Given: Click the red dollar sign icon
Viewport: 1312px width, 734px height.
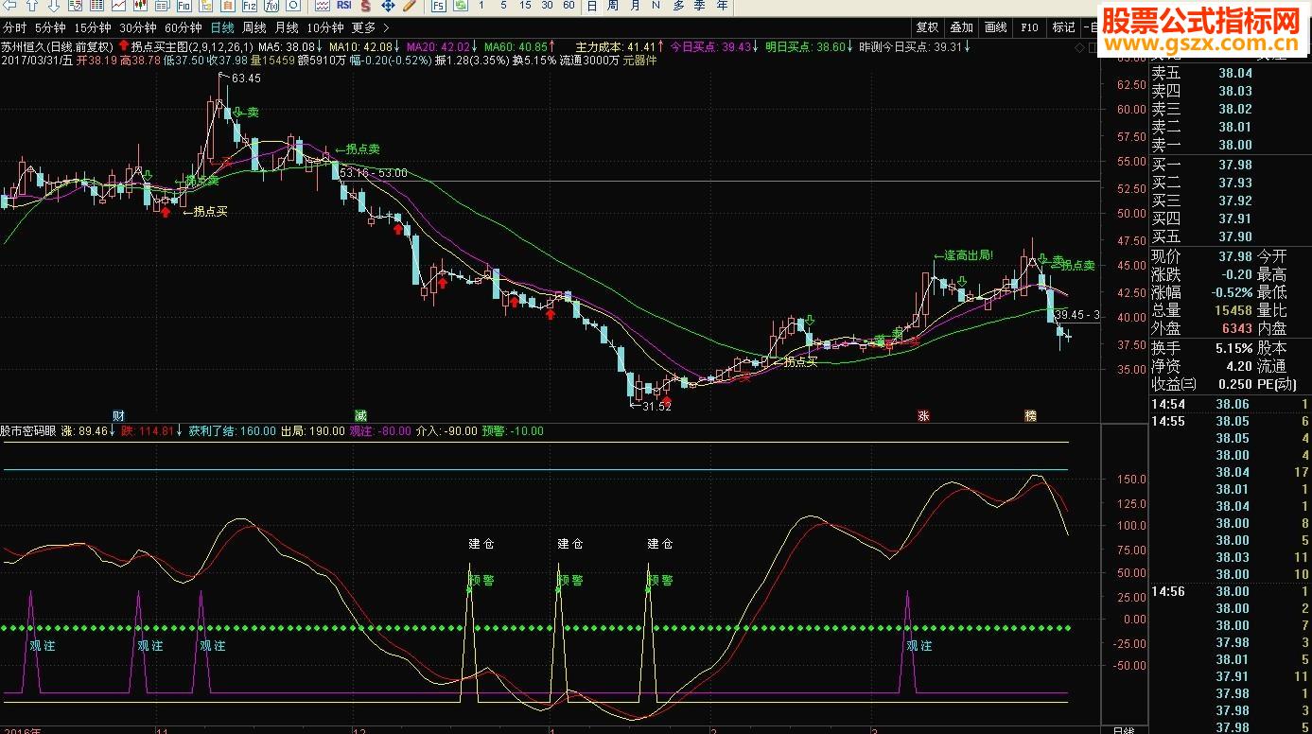Looking at the screenshot, I should pos(366,6).
